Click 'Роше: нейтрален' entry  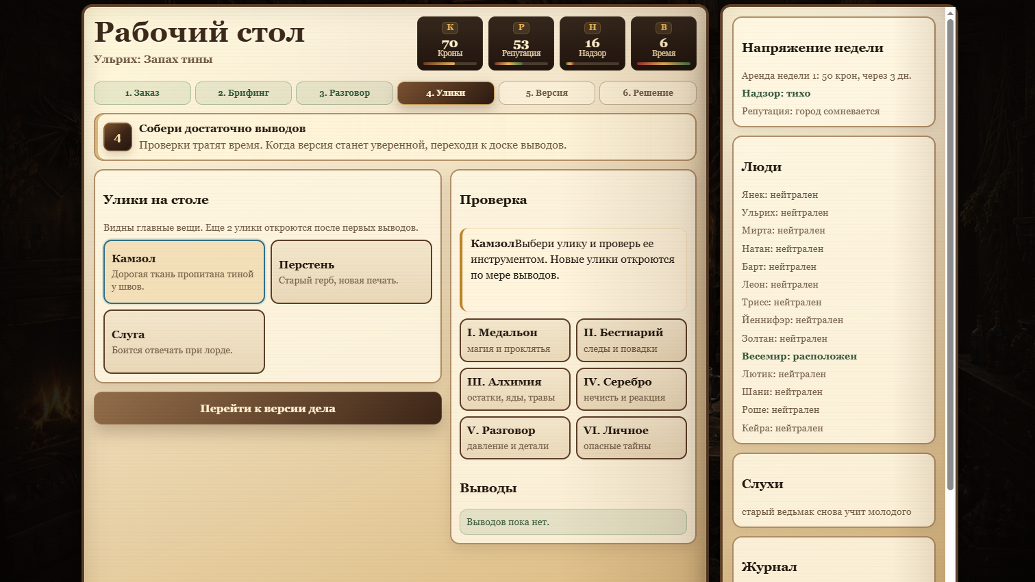point(781,409)
